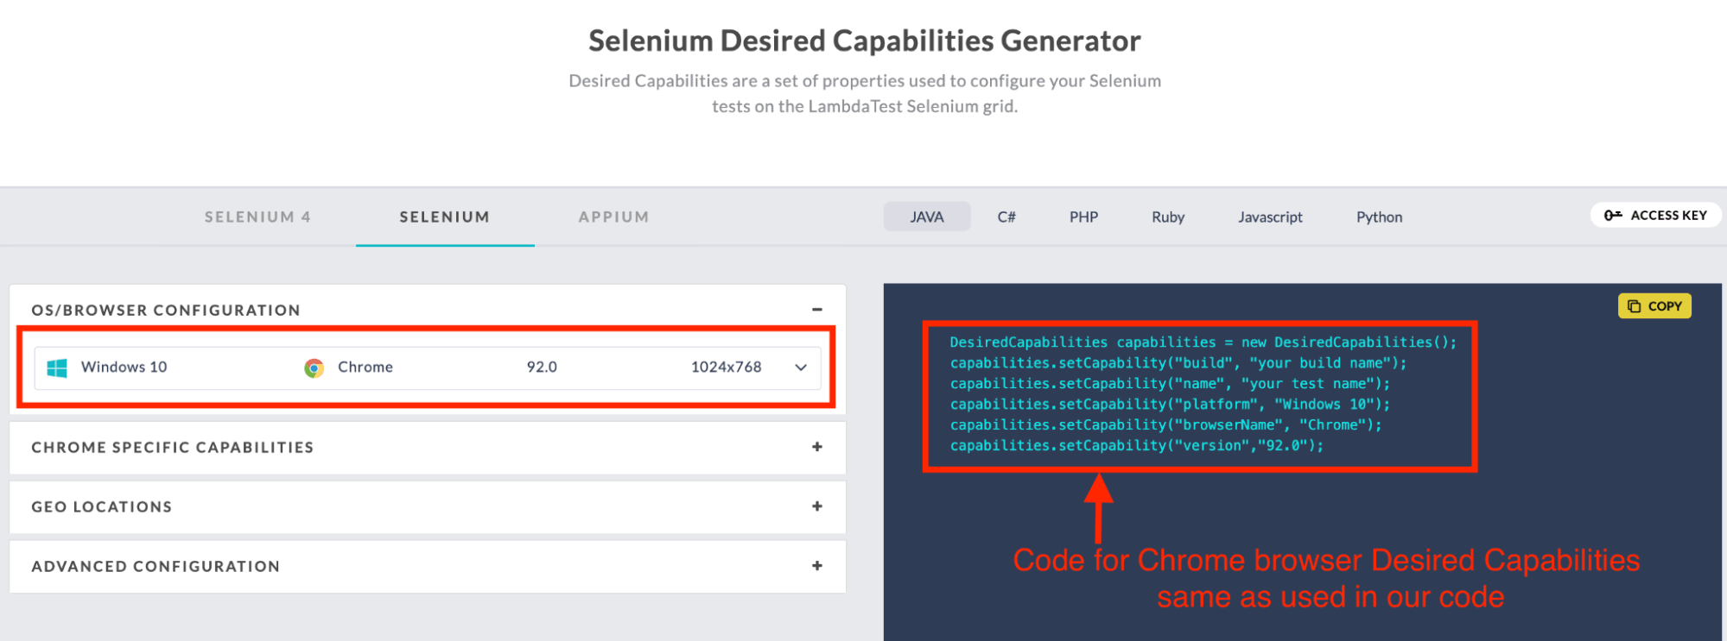Viewport: 1727px width, 641px height.
Task: Click the "version" setCapability code line
Action: click(x=1137, y=446)
